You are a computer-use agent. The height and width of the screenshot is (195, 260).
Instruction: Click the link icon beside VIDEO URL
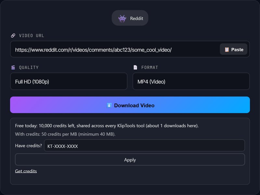click(x=13, y=35)
